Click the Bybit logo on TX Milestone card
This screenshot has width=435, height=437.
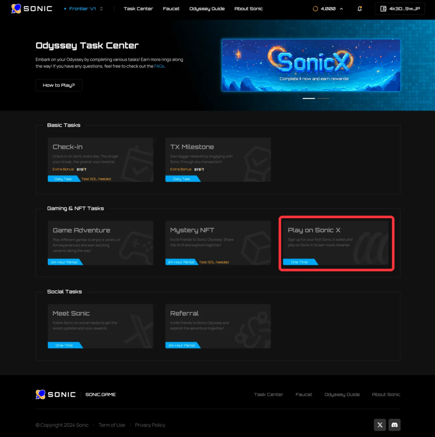point(199,169)
